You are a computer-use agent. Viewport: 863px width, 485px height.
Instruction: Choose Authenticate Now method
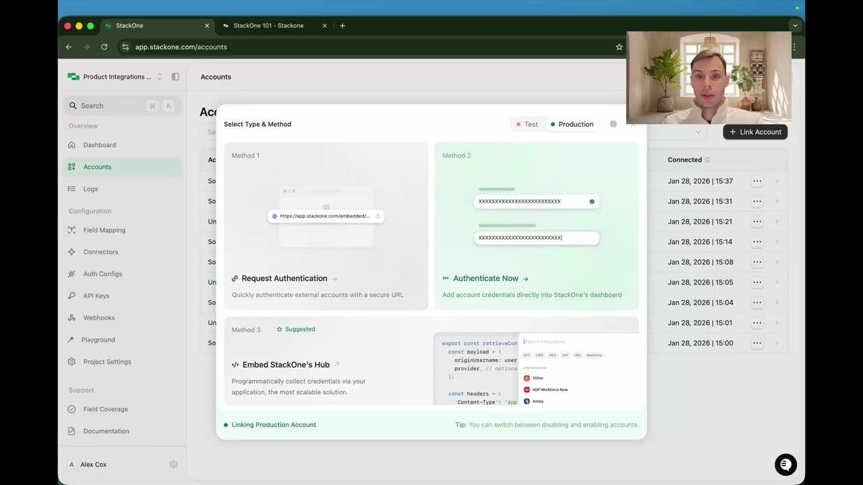click(x=537, y=226)
